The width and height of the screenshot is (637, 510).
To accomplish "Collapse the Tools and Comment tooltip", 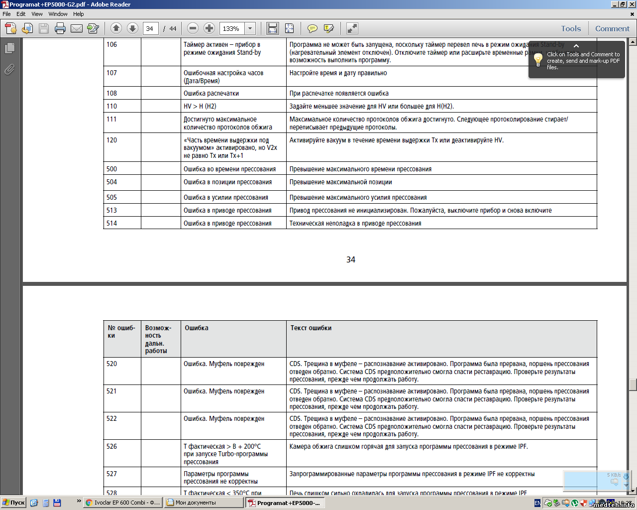I will [x=576, y=46].
